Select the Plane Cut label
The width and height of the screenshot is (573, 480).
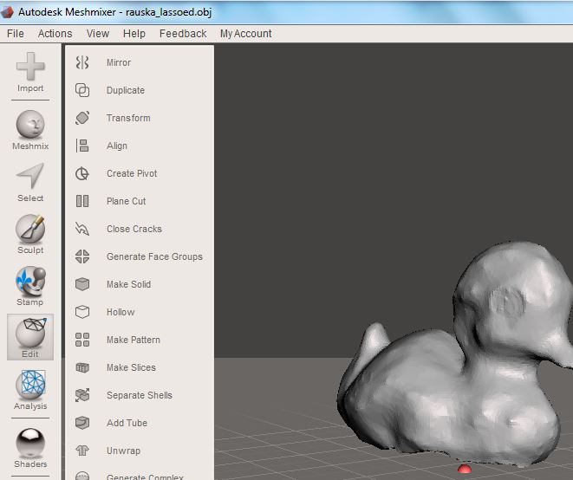pyautogui.click(x=127, y=201)
